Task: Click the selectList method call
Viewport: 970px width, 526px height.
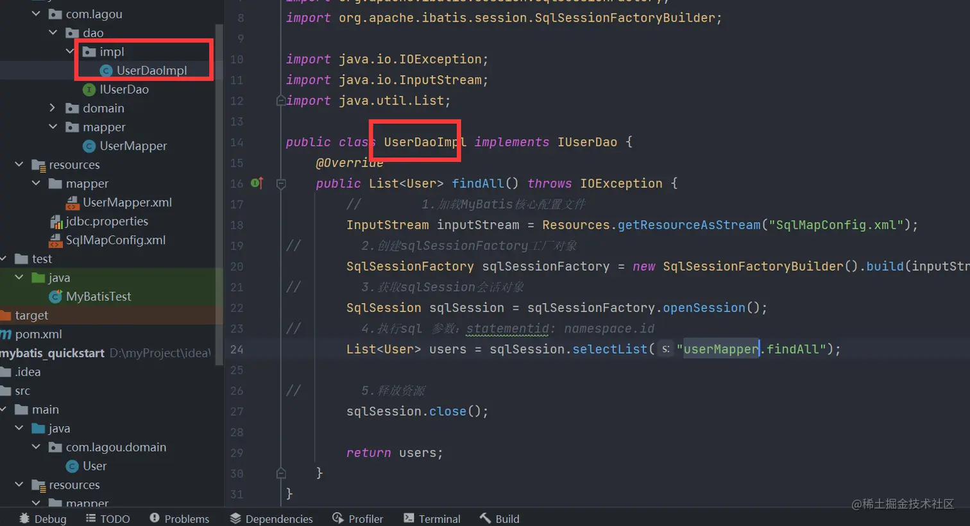Action: 609,349
